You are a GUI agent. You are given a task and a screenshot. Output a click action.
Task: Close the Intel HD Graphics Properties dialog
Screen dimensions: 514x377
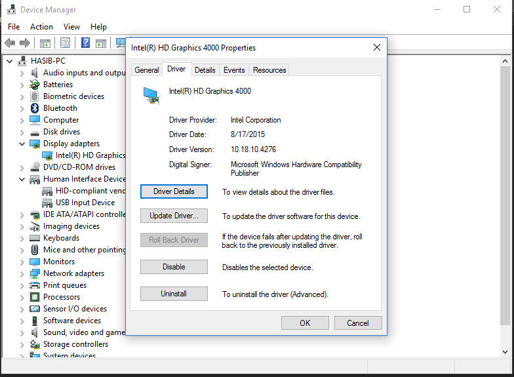[377, 47]
